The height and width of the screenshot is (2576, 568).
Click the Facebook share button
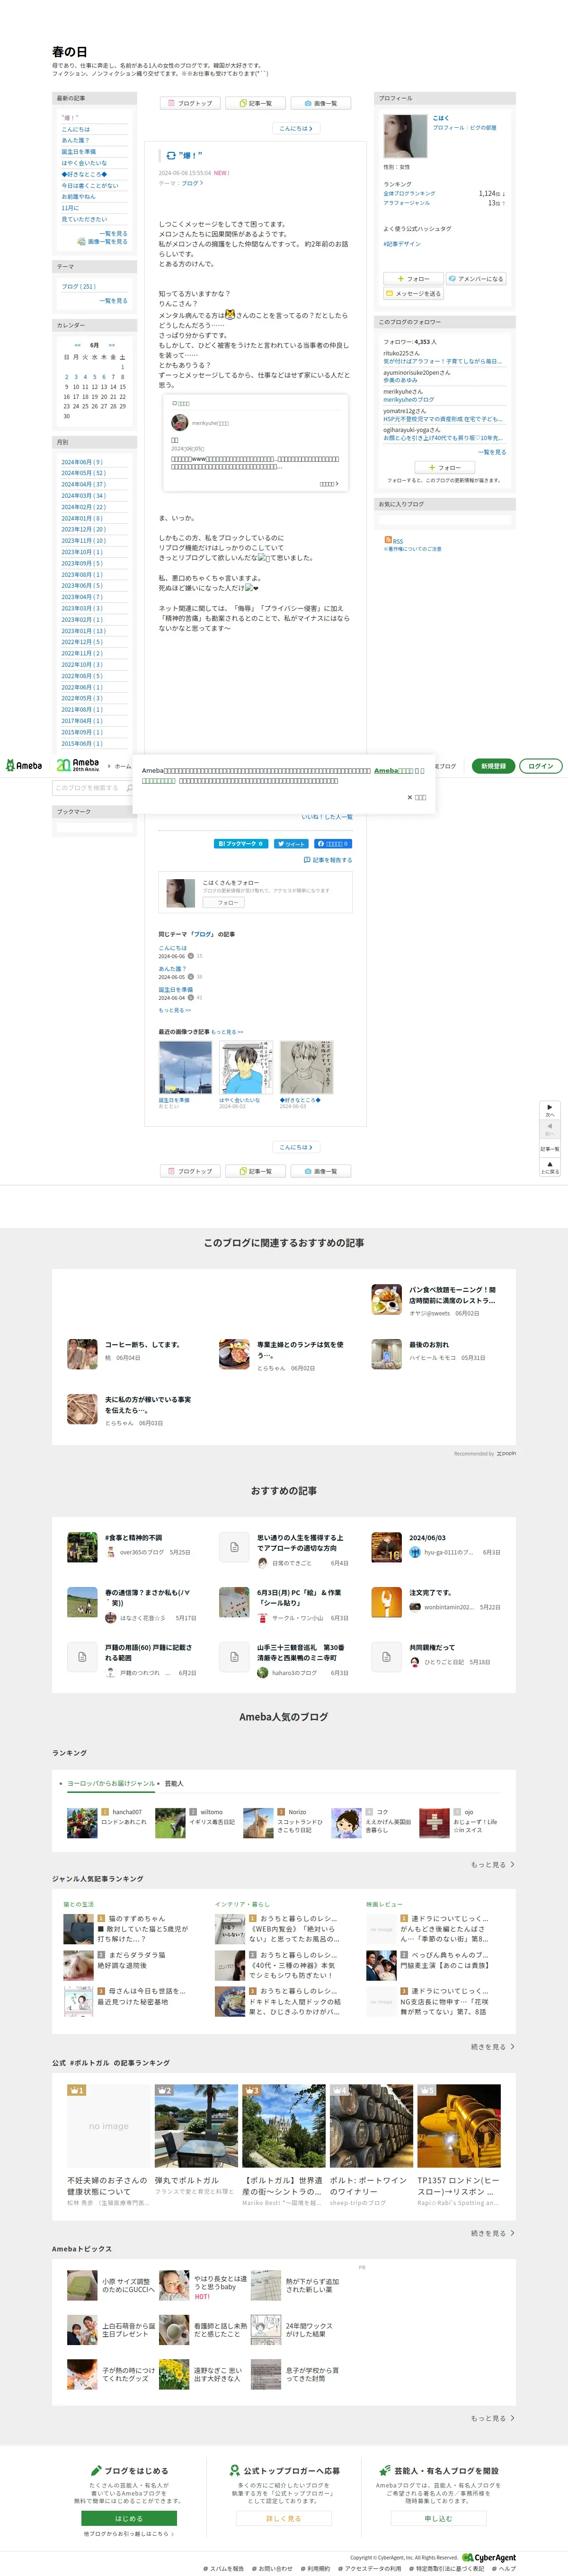click(x=333, y=844)
